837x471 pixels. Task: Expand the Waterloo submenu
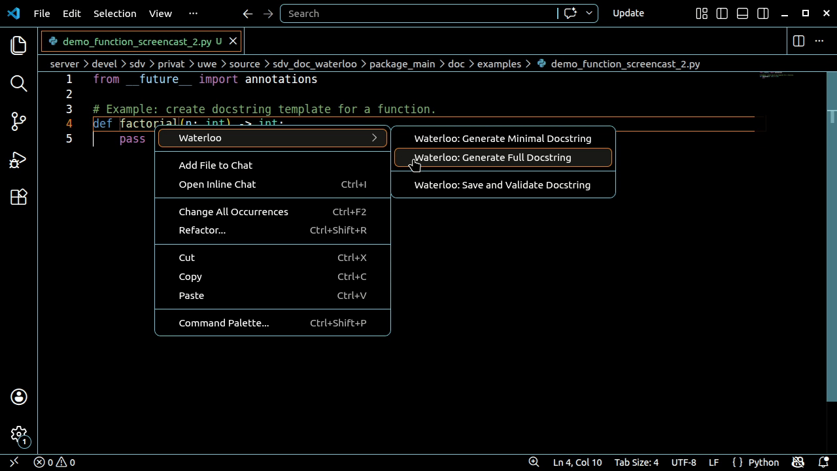tap(273, 138)
